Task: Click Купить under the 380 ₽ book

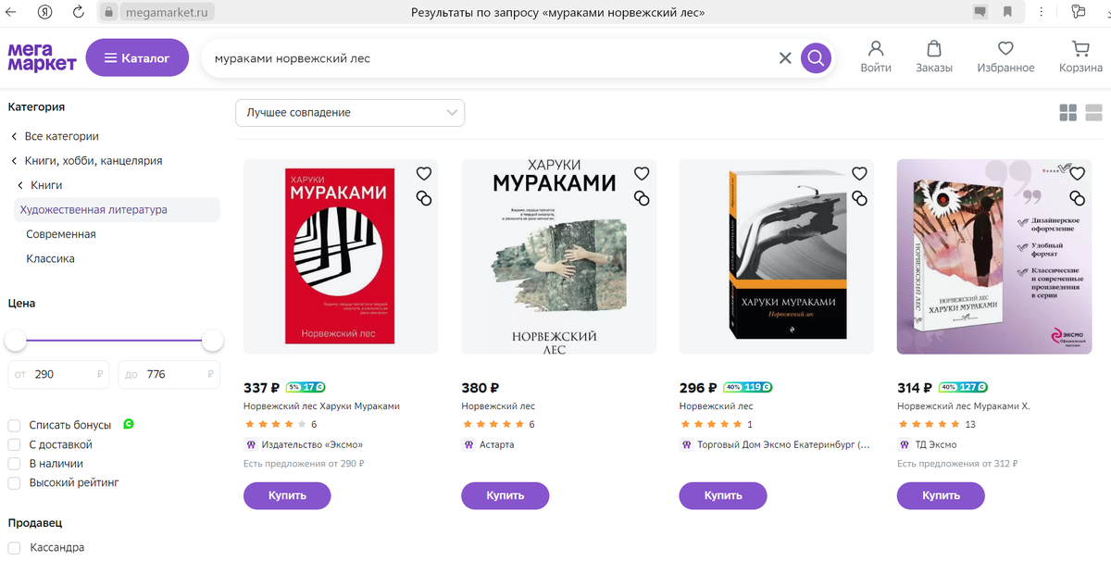Action: point(505,495)
